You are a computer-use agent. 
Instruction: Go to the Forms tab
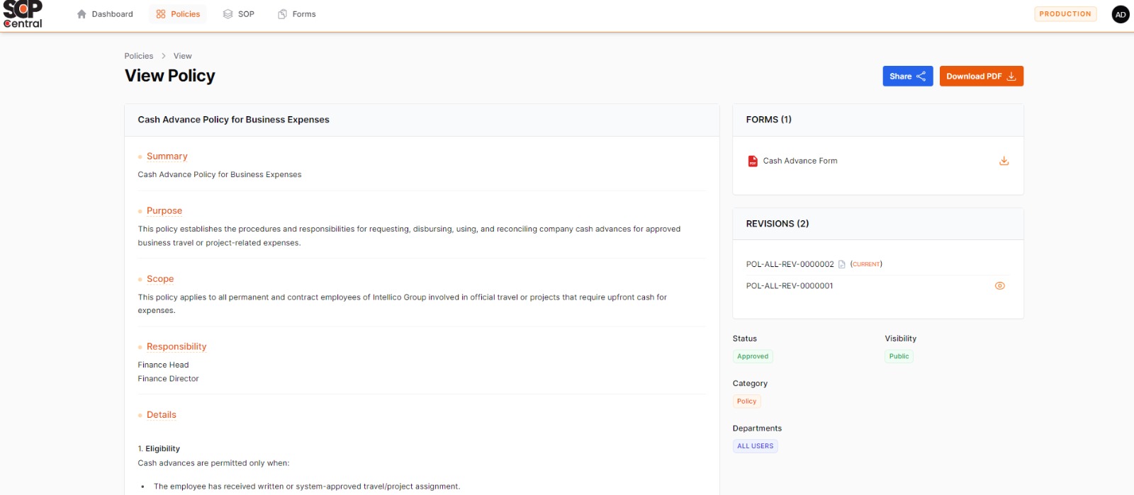pos(297,14)
